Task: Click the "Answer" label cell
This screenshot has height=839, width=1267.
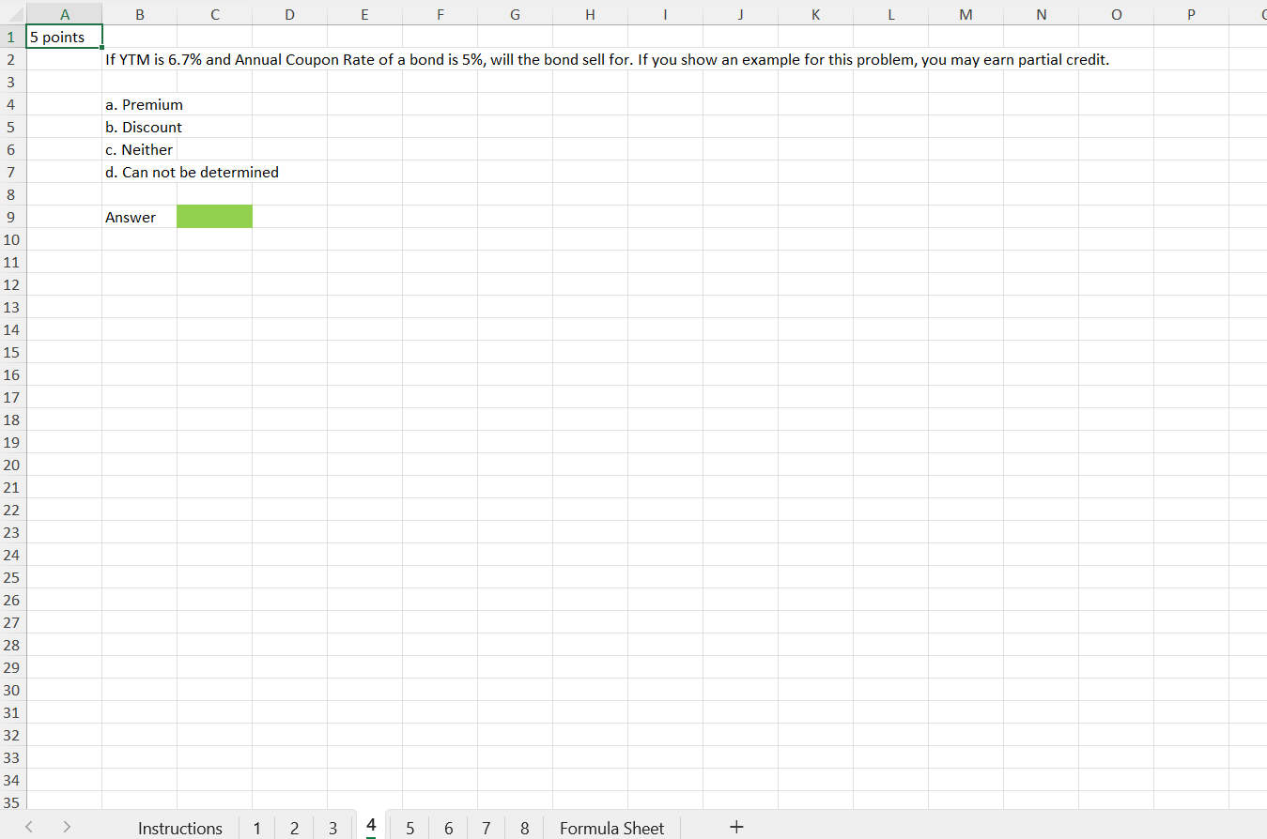Action: click(x=139, y=217)
